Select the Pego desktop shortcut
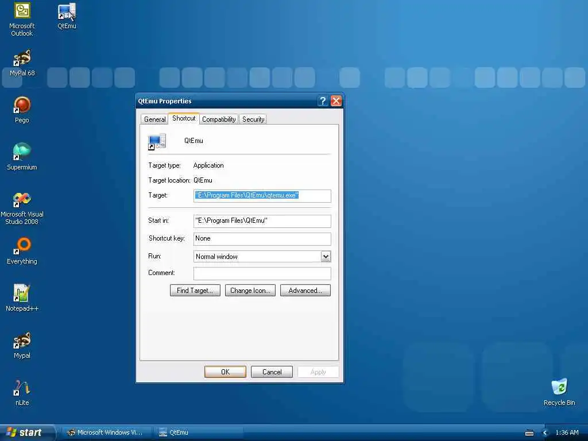Screen dimensions: 588x441 tap(22, 110)
